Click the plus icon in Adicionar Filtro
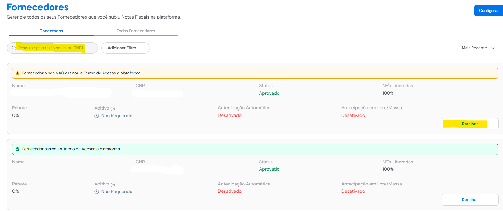Screen dimensions: 503x211 point(141,48)
